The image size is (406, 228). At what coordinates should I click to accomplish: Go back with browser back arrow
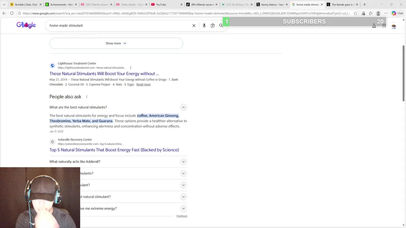(x=4, y=13)
